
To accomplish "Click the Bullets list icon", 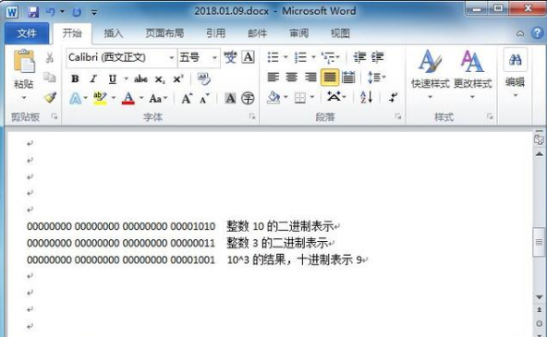I will pos(273,57).
